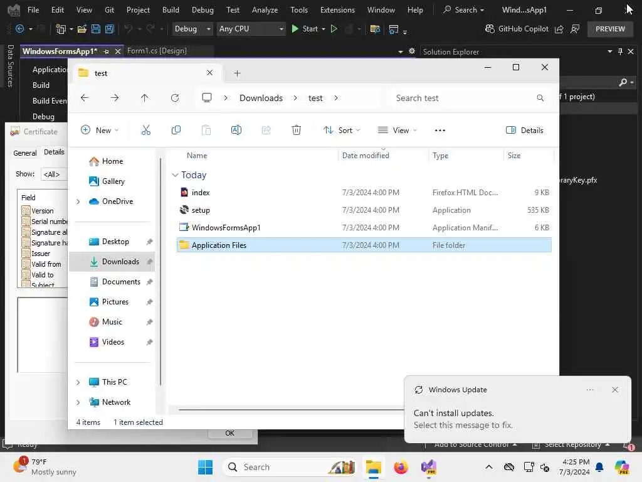Click the Navigate Backward icon in Visual Studio
This screenshot has width=642, height=482.
tap(19, 29)
